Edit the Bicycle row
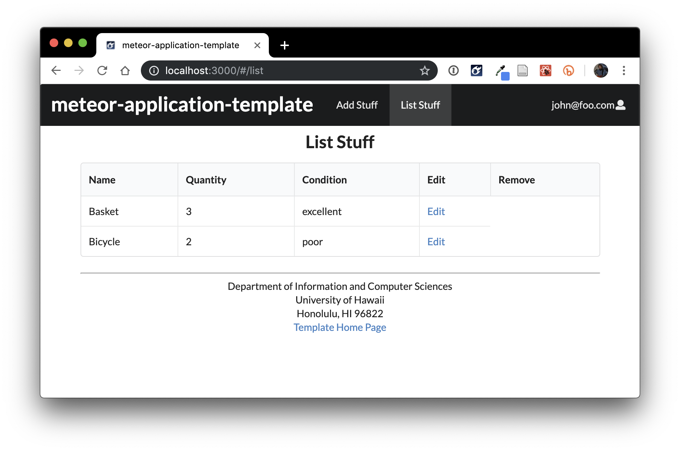The width and height of the screenshot is (680, 451). click(x=436, y=242)
